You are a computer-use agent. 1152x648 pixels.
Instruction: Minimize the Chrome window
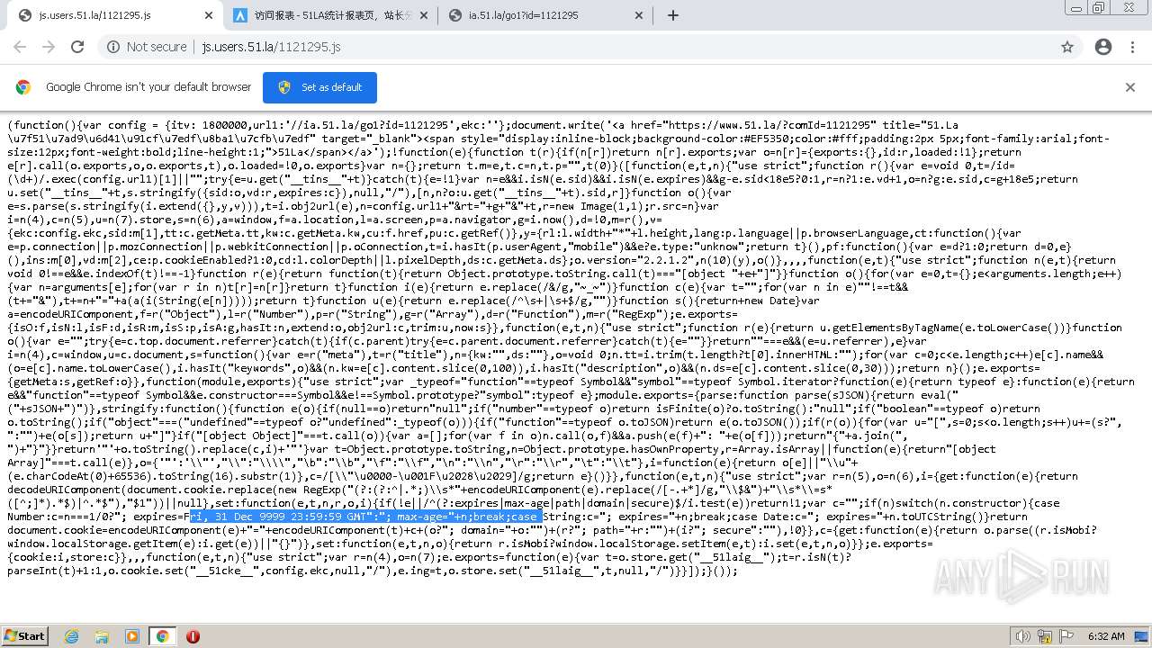click(x=1076, y=7)
